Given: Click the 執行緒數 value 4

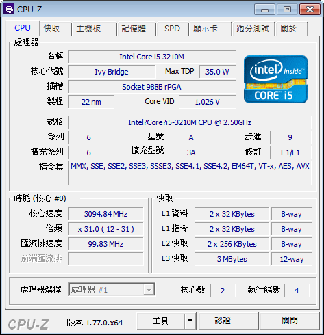Looking at the screenshot, I should pos(297,291).
